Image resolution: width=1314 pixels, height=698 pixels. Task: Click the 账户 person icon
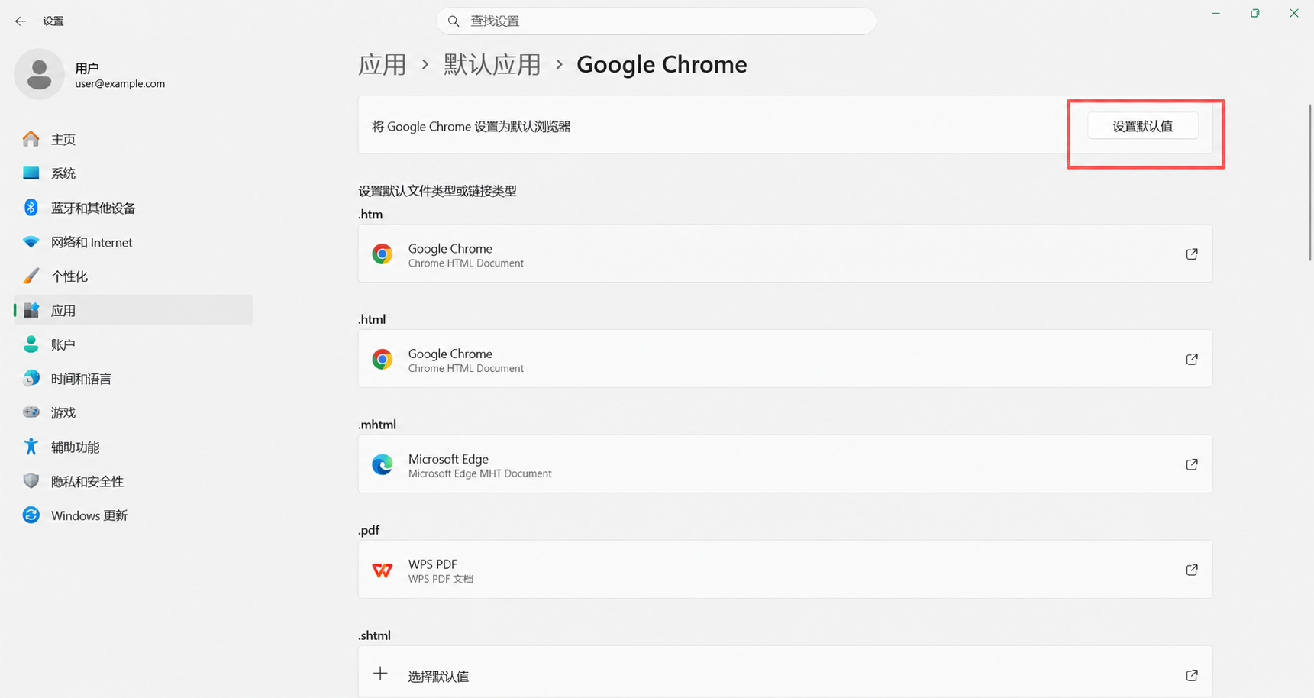pos(31,344)
